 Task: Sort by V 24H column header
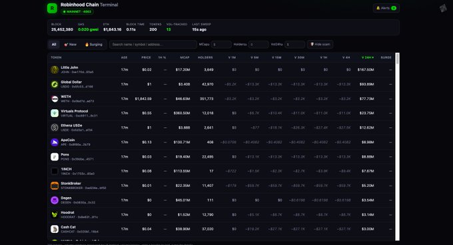[x=368, y=57]
